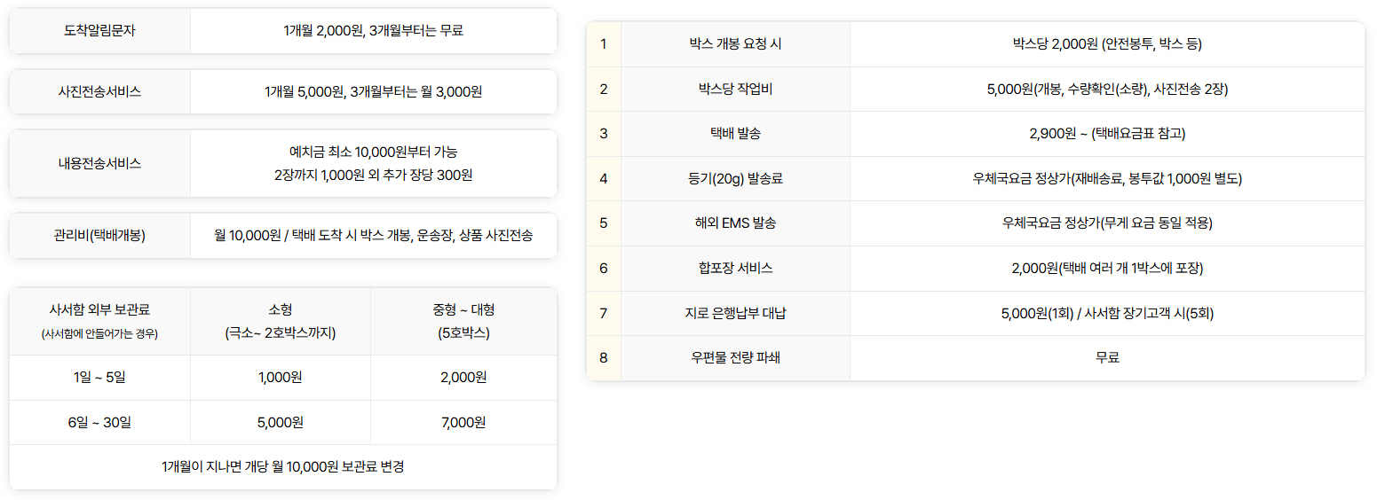Click row number 8 cell
The width and height of the screenshot is (1377, 500).
pos(604,357)
